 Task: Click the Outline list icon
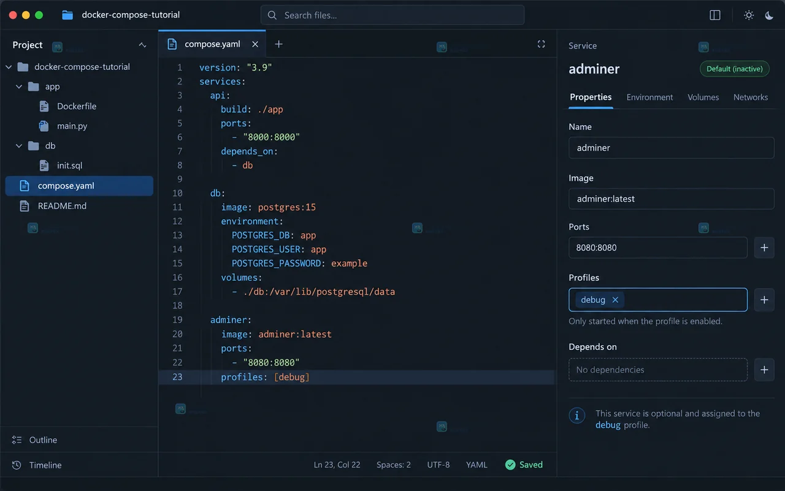point(17,440)
